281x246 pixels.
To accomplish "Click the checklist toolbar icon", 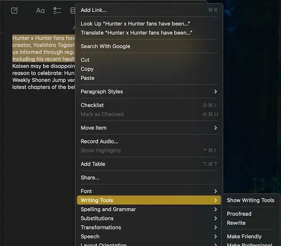I will tap(57, 10).
